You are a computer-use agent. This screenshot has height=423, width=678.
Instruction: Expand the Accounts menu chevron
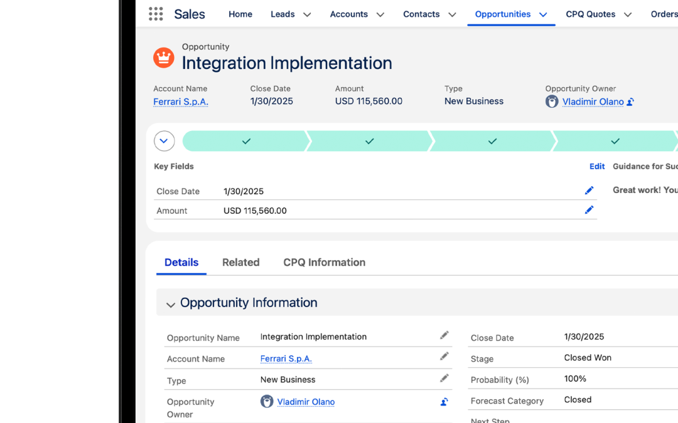[x=380, y=14]
